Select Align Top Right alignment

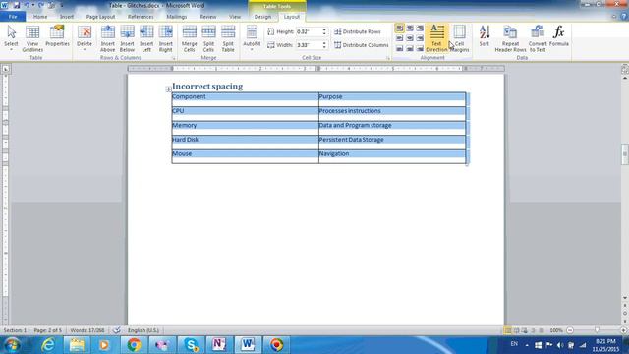(420, 29)
